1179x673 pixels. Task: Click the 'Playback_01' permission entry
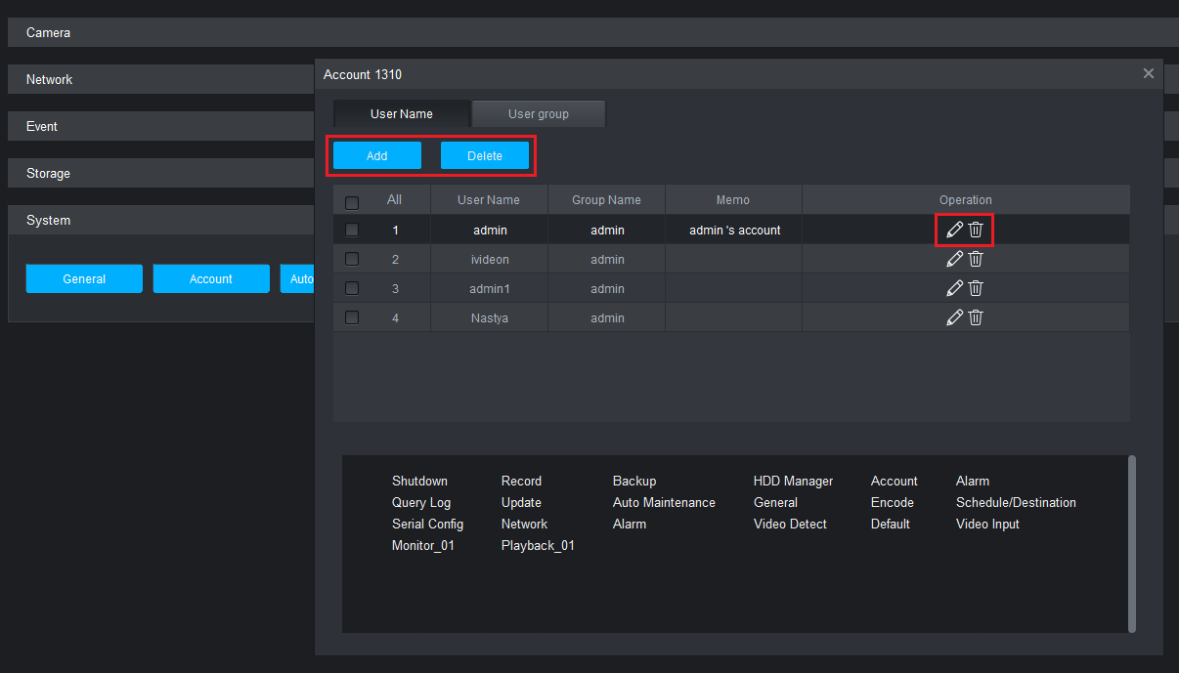538,545
